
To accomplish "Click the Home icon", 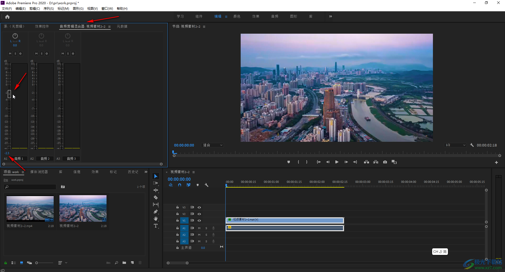I will pos(7,17).
